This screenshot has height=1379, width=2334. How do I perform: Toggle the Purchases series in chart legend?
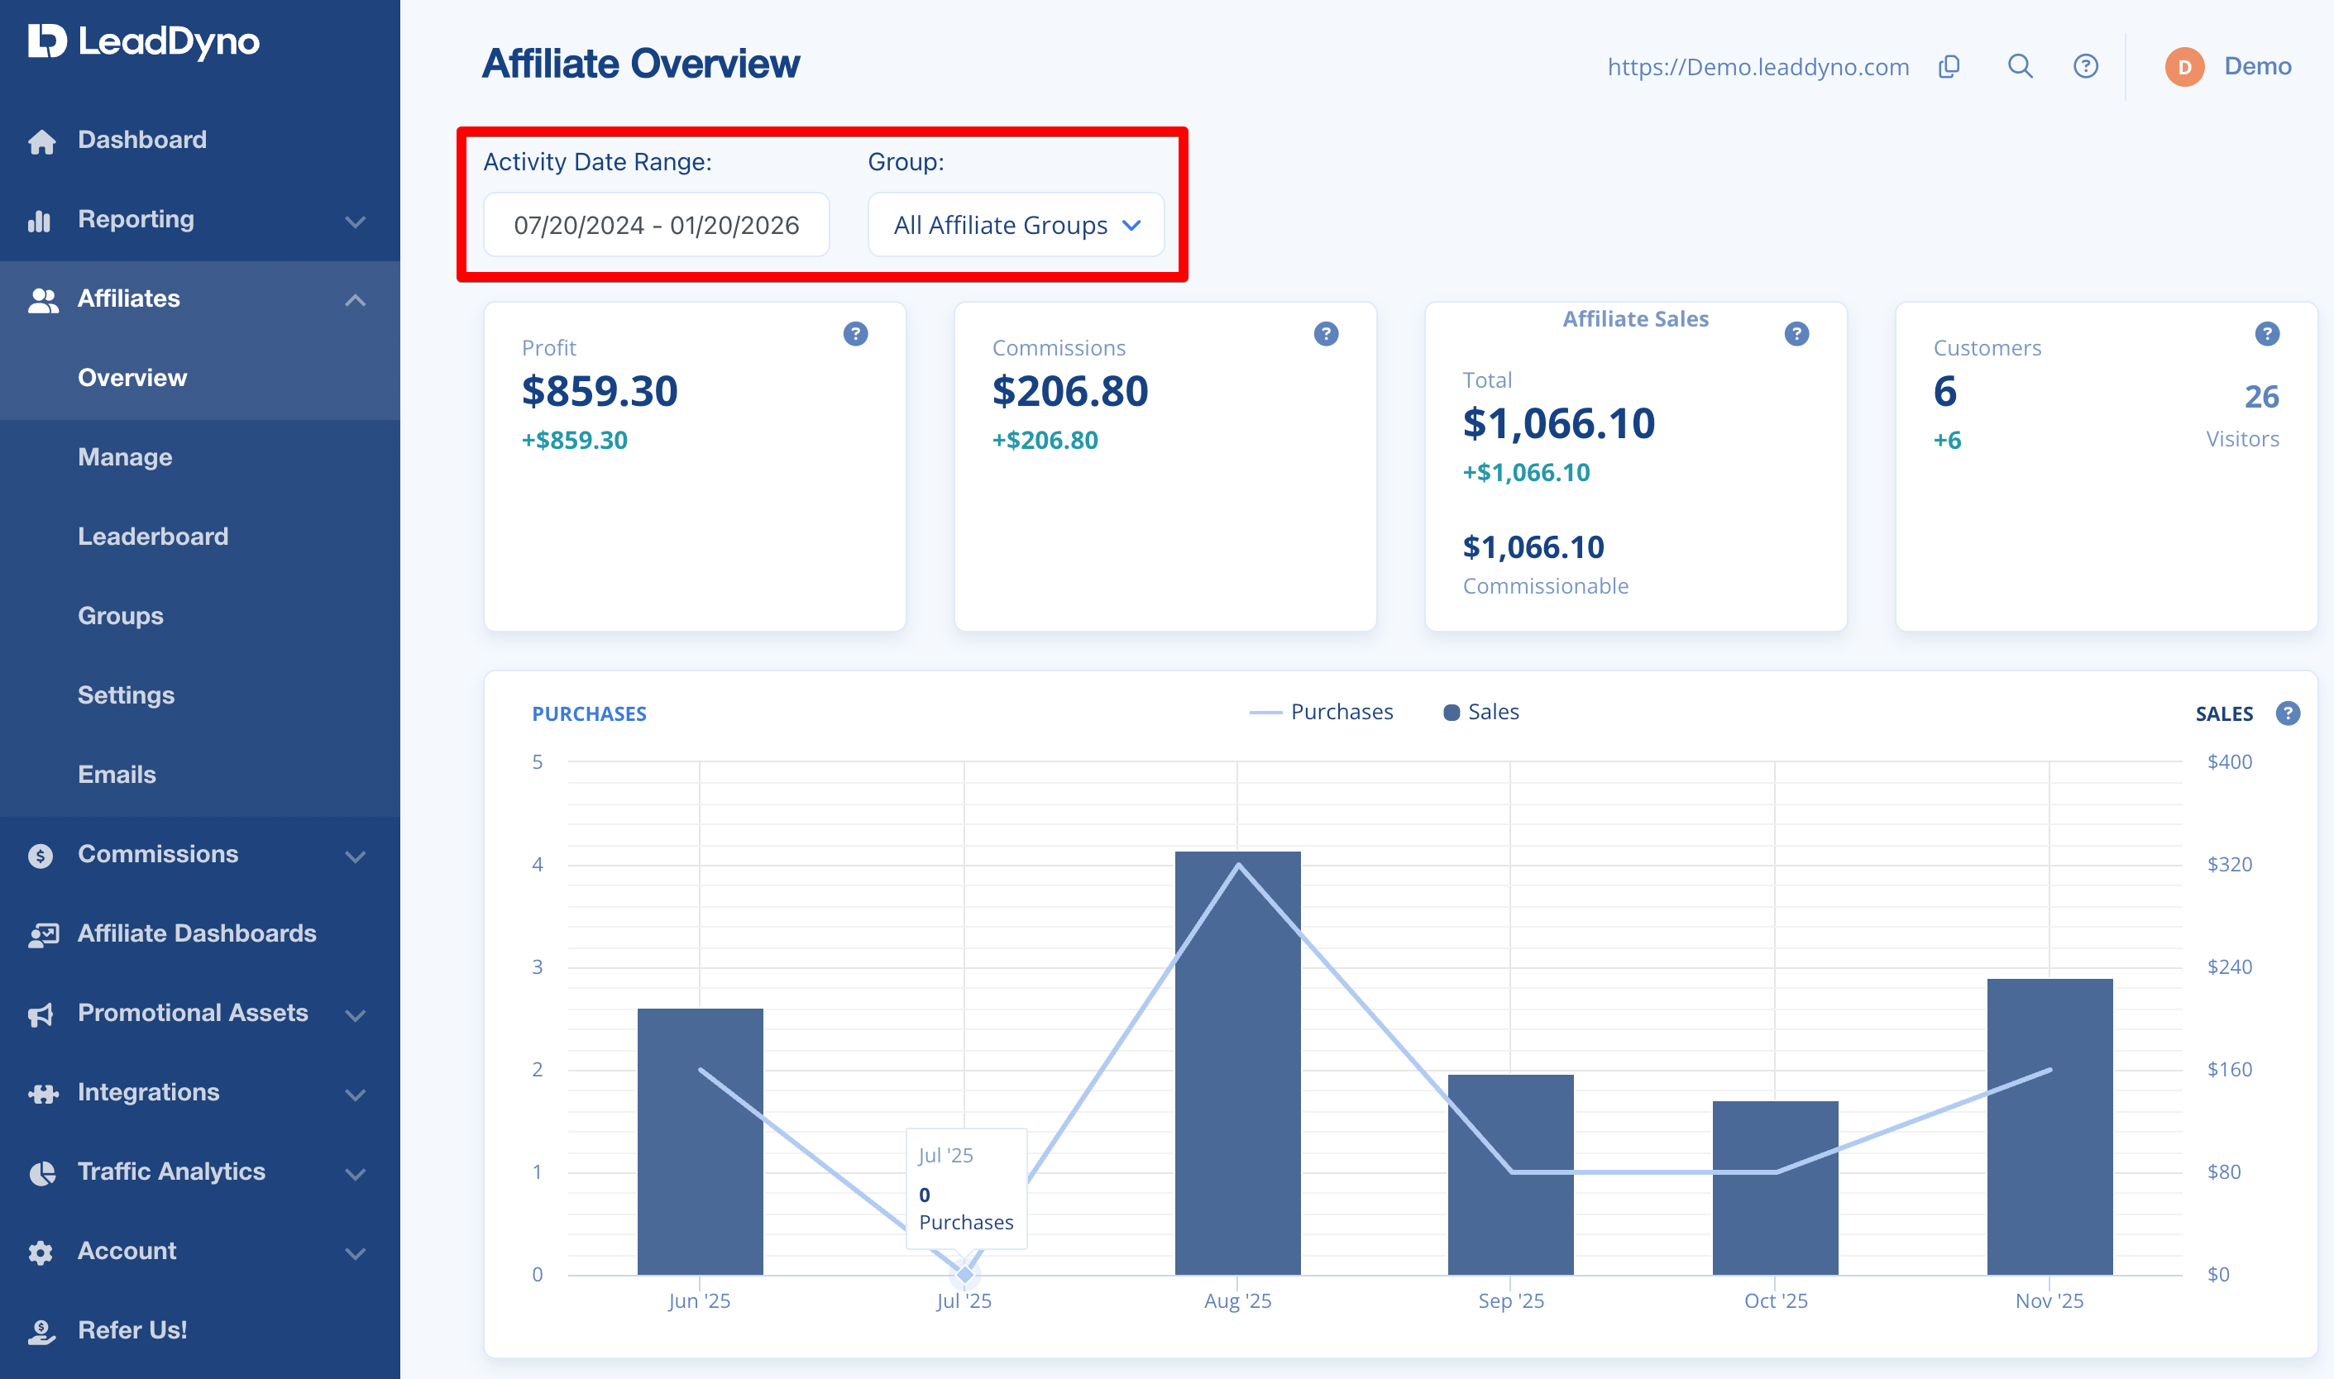[1321, 712]
